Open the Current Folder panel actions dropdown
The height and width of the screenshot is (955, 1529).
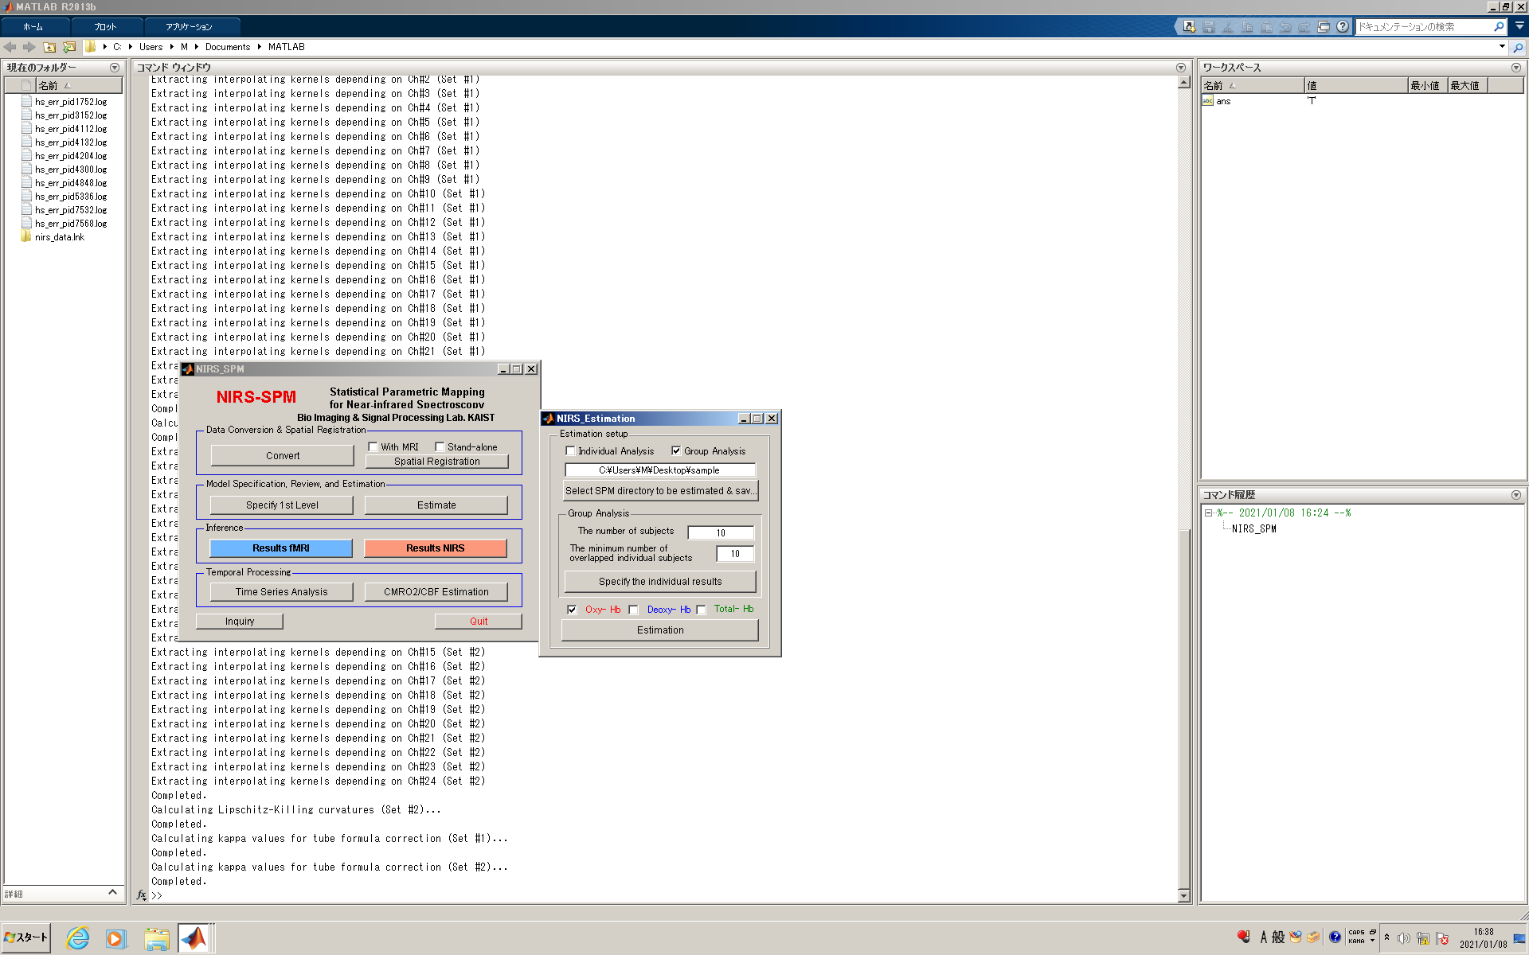(115, 68)
